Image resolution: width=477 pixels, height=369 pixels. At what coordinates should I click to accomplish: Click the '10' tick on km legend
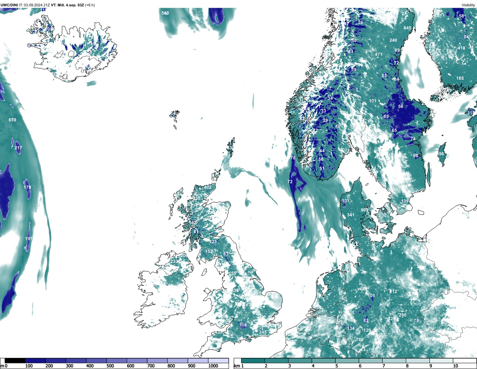pyautogui.click(x=455, y=366)
